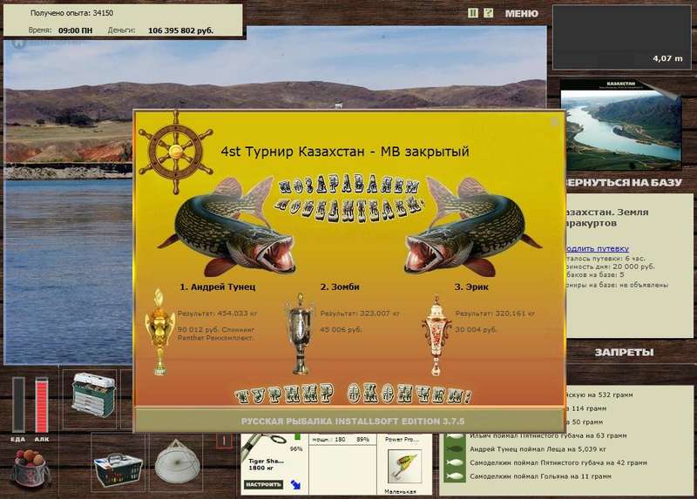Pause the game with the pause icon

click(x=473, y=13)
